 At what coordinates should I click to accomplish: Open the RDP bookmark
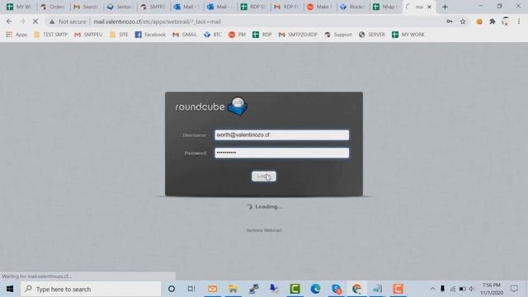pyautogui.click(x=262, y=35)
